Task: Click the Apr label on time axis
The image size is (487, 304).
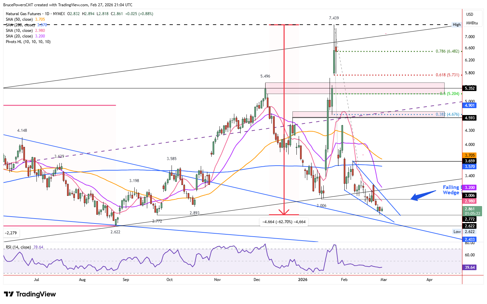Action: (429, 280)
